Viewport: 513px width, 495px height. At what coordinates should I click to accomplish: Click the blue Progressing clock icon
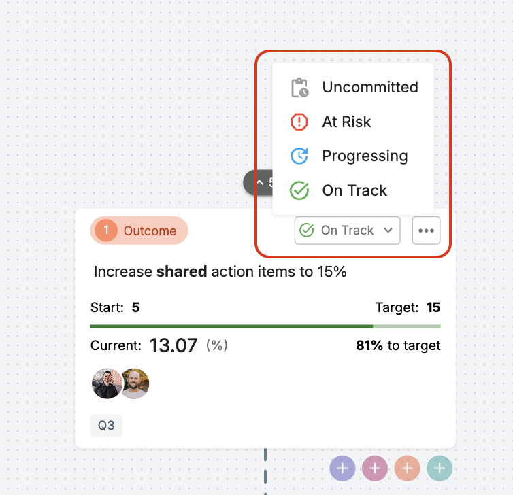(x=299, y=156)
